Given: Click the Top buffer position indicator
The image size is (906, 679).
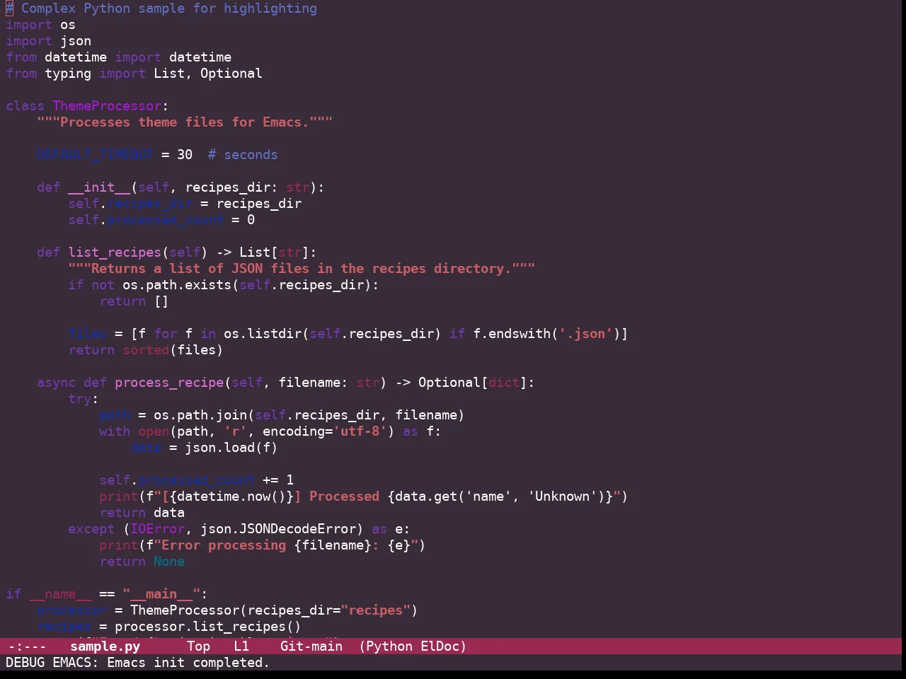Looking at the screenshot, I should [198, 646].
